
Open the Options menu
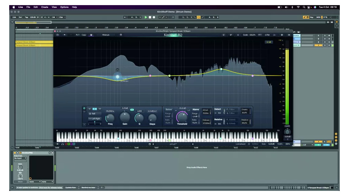tap(64, 7)
